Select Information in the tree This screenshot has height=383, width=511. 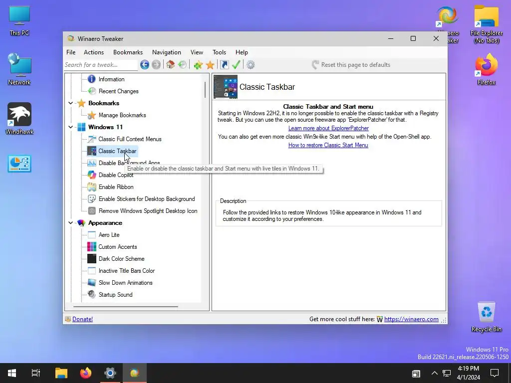[x=111, y=79]
